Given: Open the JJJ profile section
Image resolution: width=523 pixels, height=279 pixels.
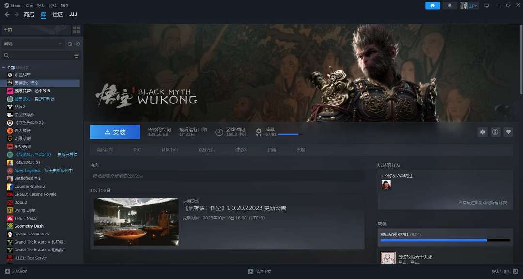Looking at the screenshot, I should (x=73, y=15).
